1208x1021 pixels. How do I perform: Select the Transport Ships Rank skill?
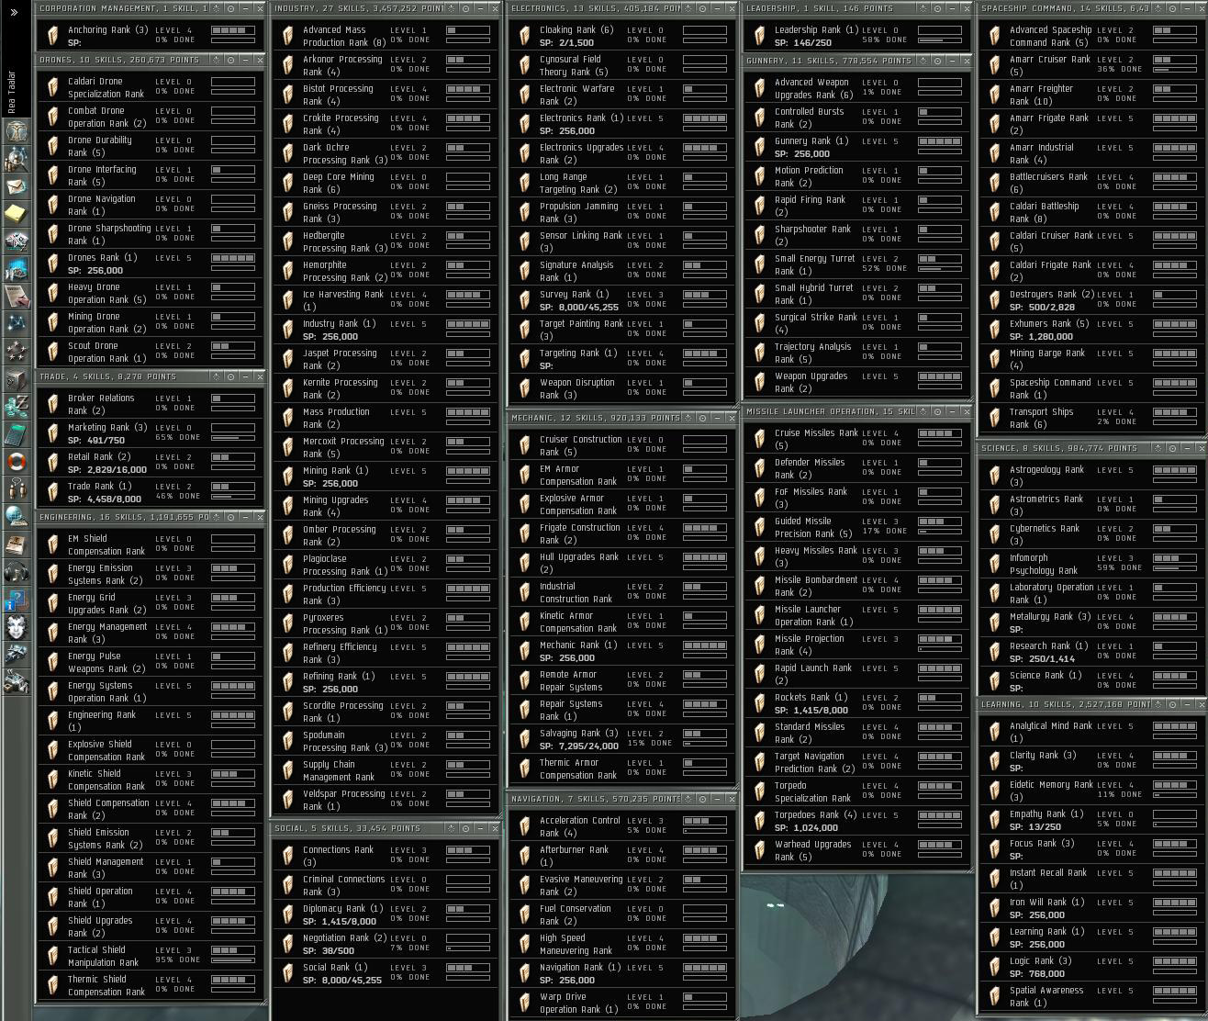pos(1094,418)
